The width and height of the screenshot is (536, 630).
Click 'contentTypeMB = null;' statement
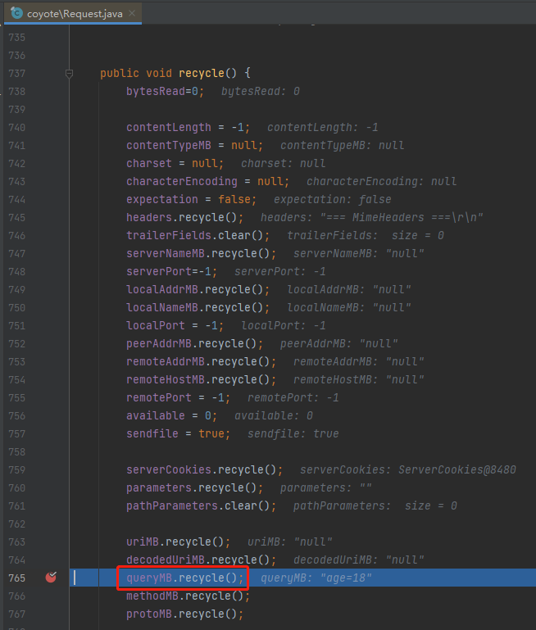194,146
